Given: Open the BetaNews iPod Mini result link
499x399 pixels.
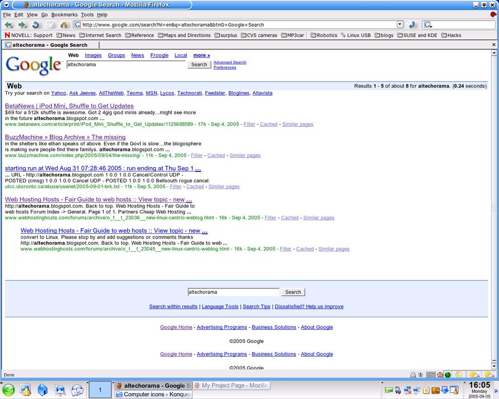Looking at the screenshot, I should pos(69,106).
